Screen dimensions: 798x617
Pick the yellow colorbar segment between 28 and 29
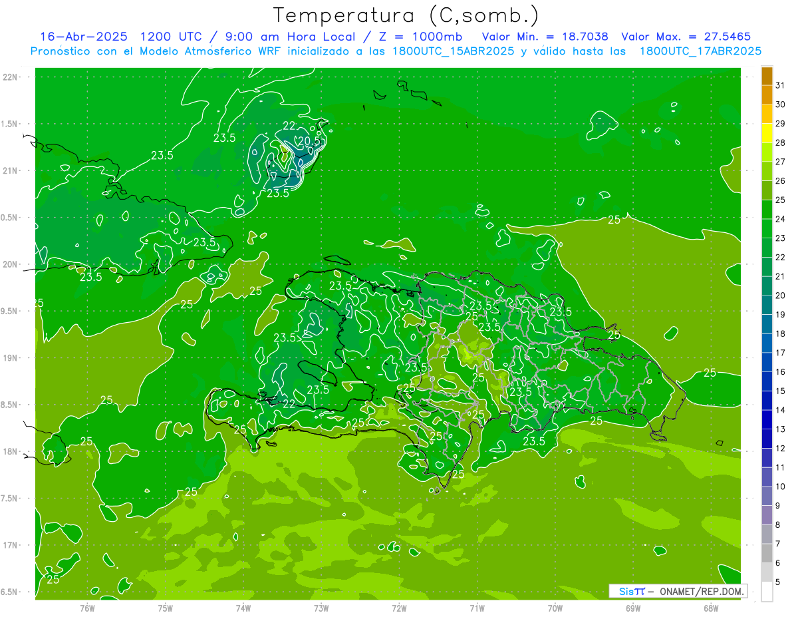pos(767,133)
